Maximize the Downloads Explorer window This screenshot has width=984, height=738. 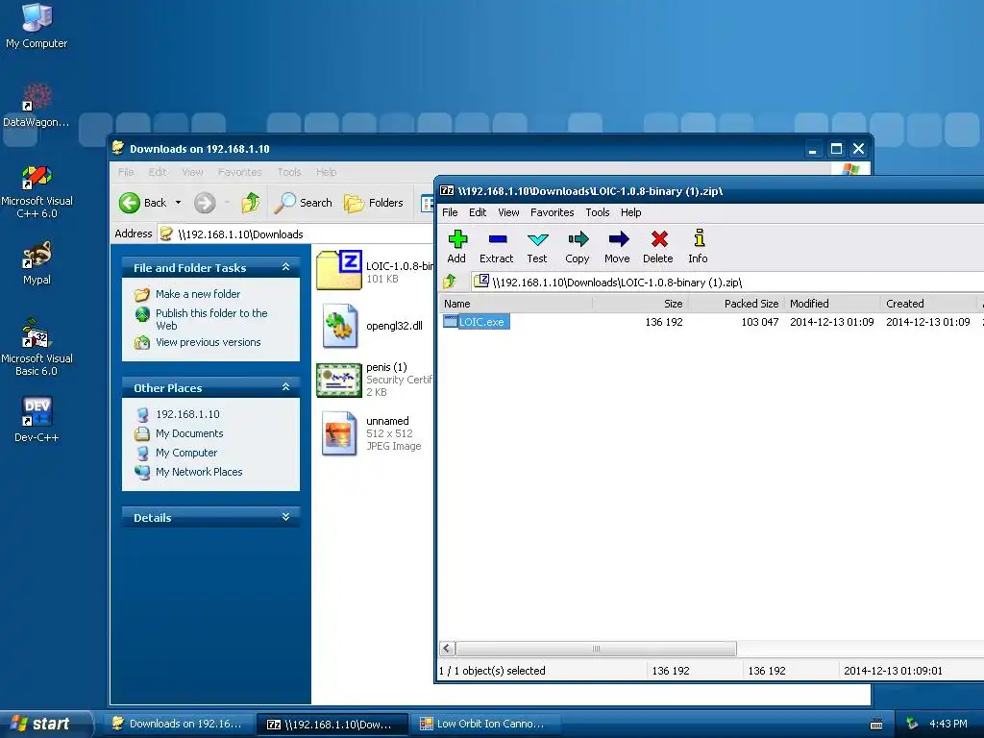click(836, 149)
